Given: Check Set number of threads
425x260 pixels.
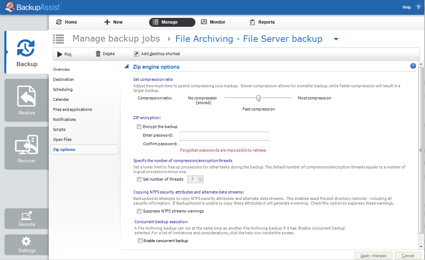Looking at the screenshot, I should tap(139, 179).
